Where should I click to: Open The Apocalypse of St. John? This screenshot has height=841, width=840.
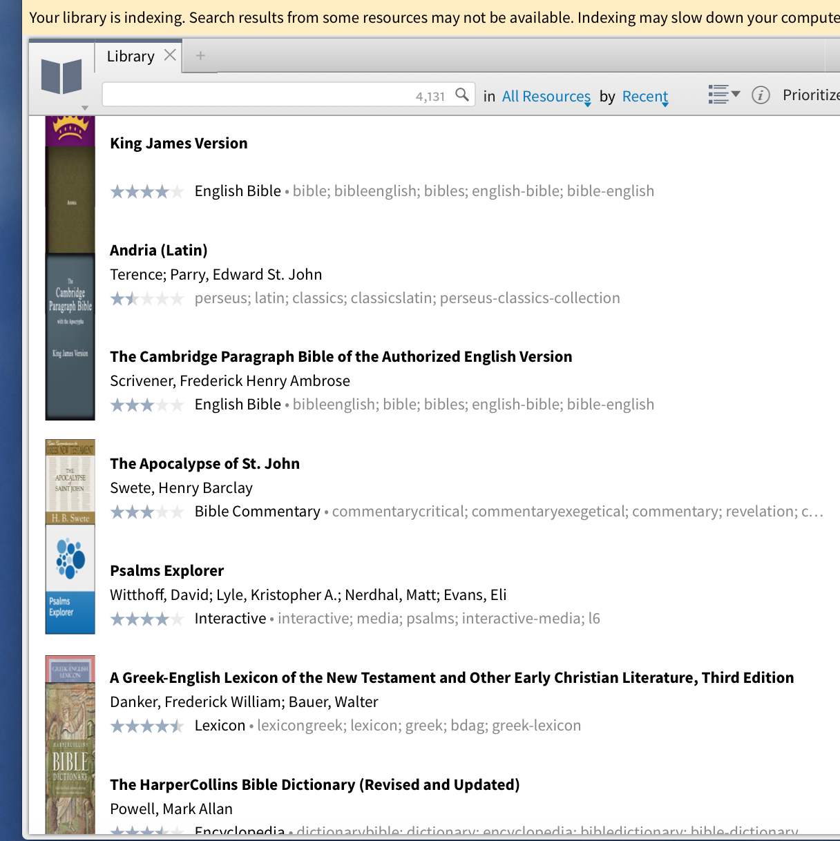pos(205,463)
